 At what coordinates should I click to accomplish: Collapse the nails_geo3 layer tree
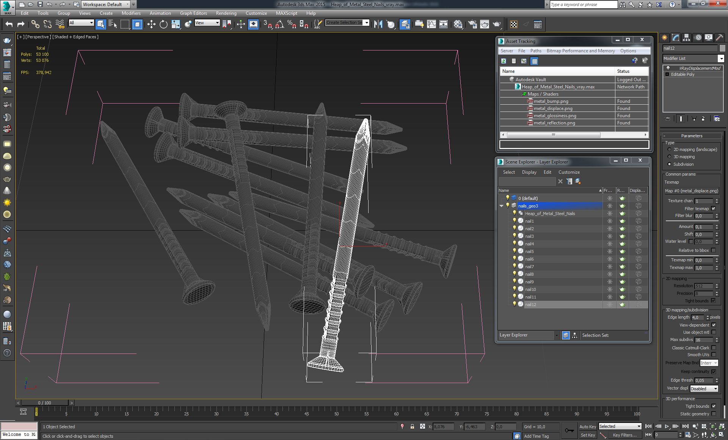click(x=502, y=206)
